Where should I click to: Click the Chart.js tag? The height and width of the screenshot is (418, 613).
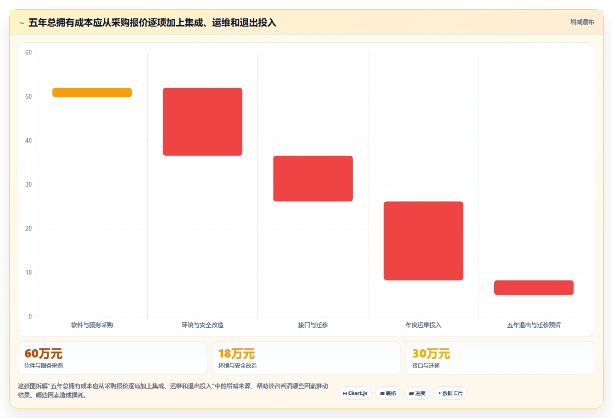tap(355, 393)
